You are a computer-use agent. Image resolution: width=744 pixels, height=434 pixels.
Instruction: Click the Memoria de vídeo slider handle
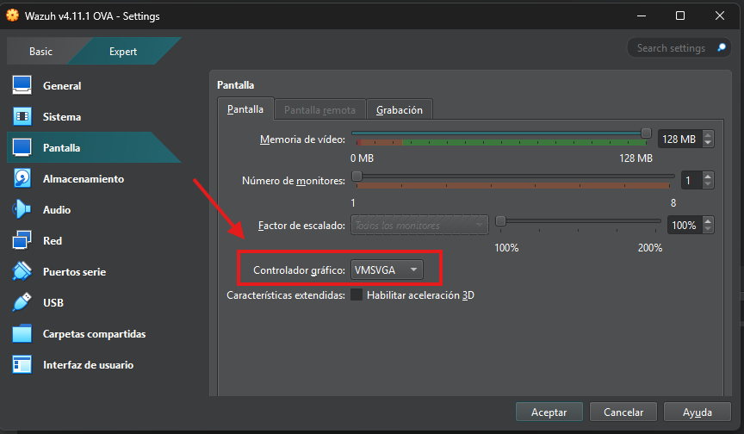pos(647,133)
